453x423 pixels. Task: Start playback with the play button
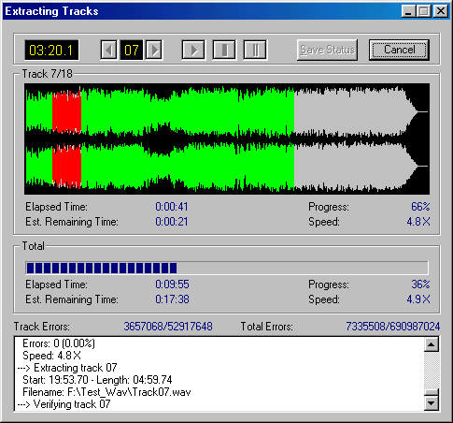click(x=193, y=50)
